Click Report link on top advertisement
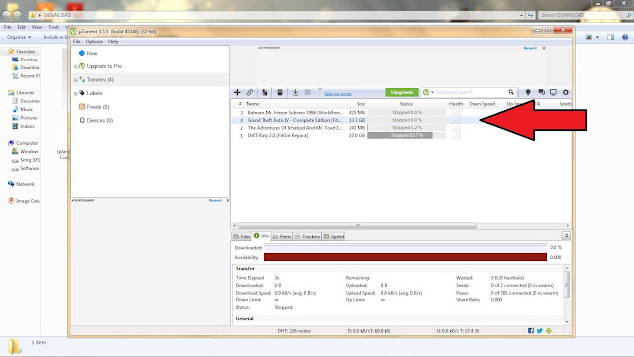 pos(530,48)
